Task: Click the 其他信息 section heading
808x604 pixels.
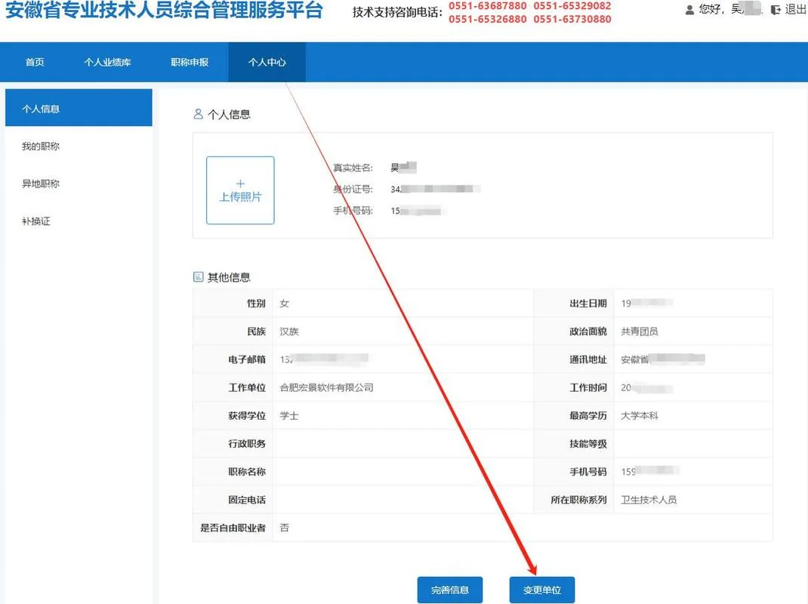Action: pos(229,277)
